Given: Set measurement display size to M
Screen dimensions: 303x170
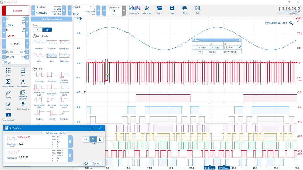Looking at the screenshot, I should point(93,139).
